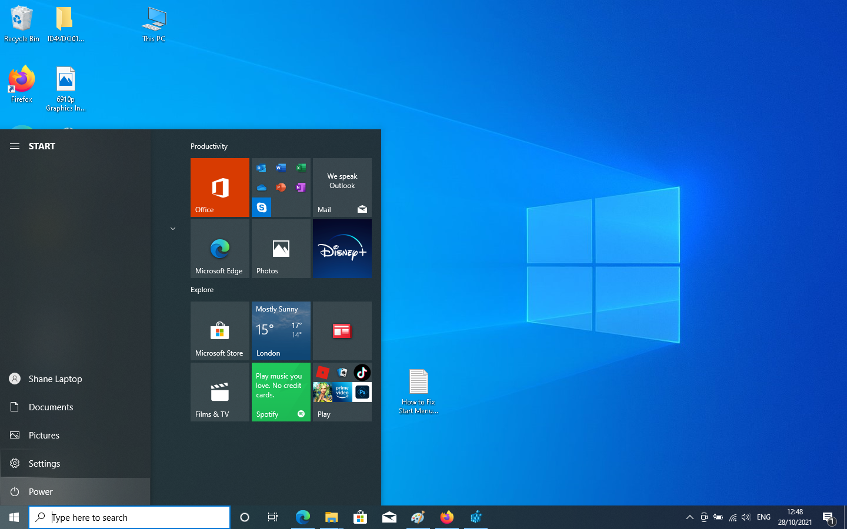The image size is (847, 529).
Task: Open File Explorer from the taskbar
Action: [332, 517]
